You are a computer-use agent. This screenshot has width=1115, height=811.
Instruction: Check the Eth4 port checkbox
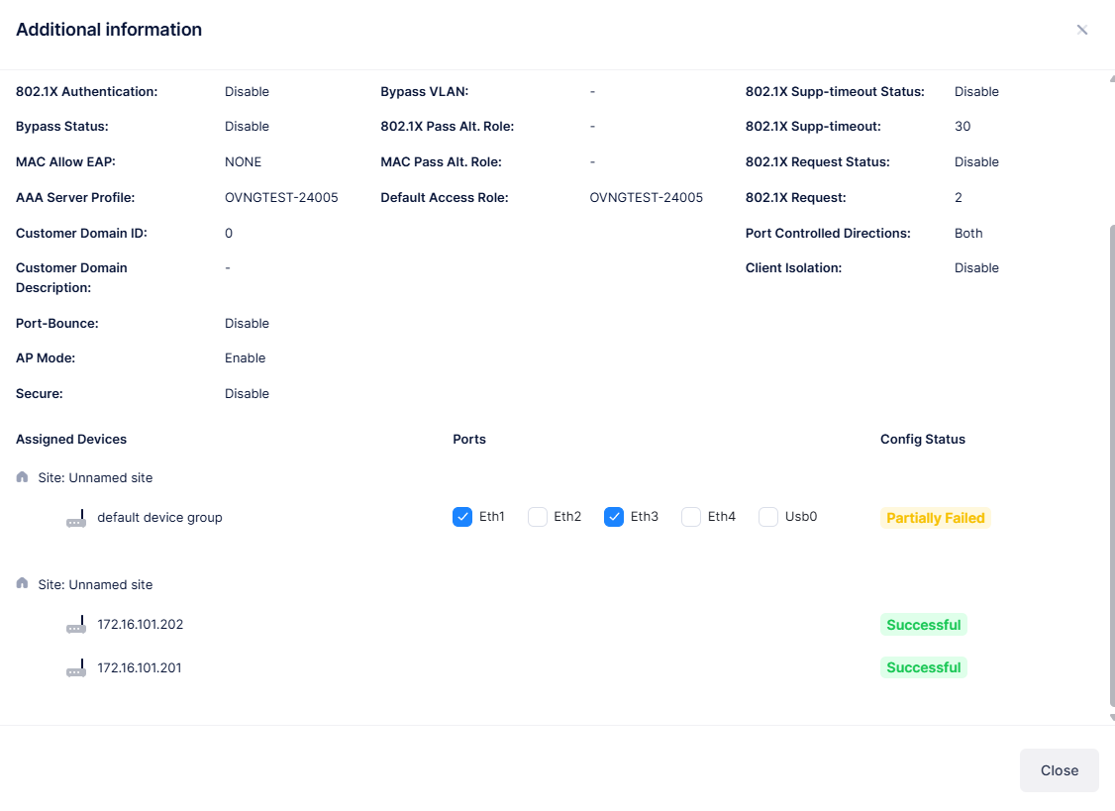pyautogui.click(x=690, y=516)
